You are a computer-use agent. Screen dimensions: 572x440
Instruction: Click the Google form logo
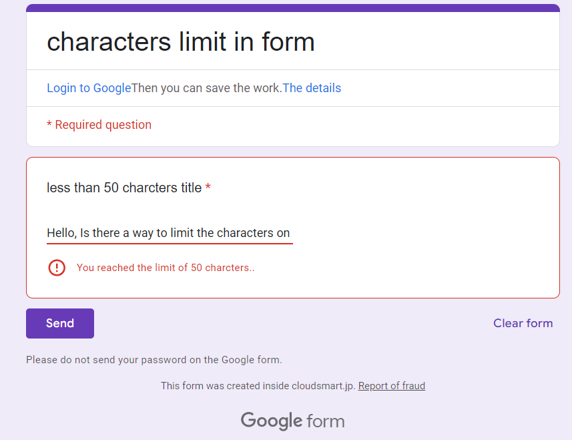click(292, 421)
